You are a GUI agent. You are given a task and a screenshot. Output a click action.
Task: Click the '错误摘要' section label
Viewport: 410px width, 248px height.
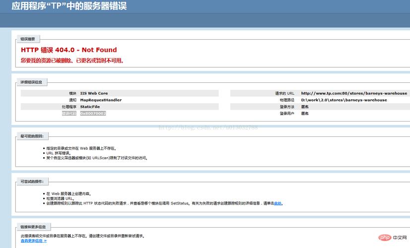pyautogui.click(x=28, y=39)
